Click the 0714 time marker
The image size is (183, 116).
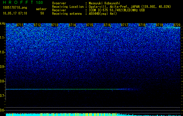[x=72, y=25]
